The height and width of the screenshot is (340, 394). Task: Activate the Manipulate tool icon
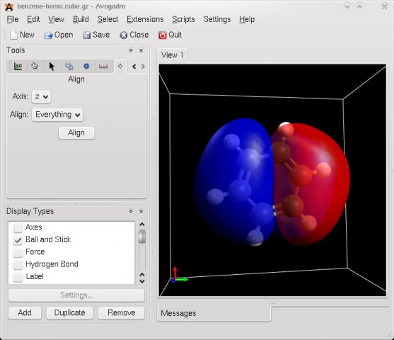[x=69, y=67]
